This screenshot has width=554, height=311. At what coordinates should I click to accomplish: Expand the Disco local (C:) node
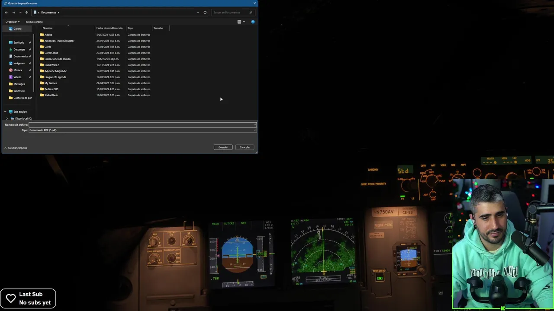click(7, 118)
